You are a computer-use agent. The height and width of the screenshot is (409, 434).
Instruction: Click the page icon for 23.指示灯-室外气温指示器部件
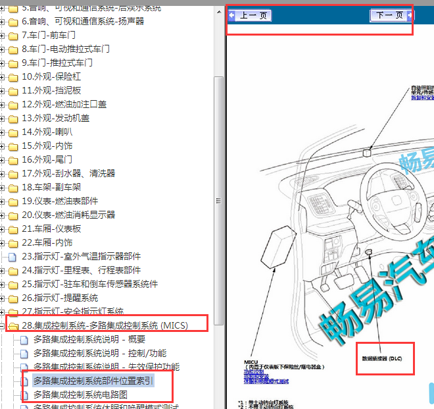coord(12,257)
